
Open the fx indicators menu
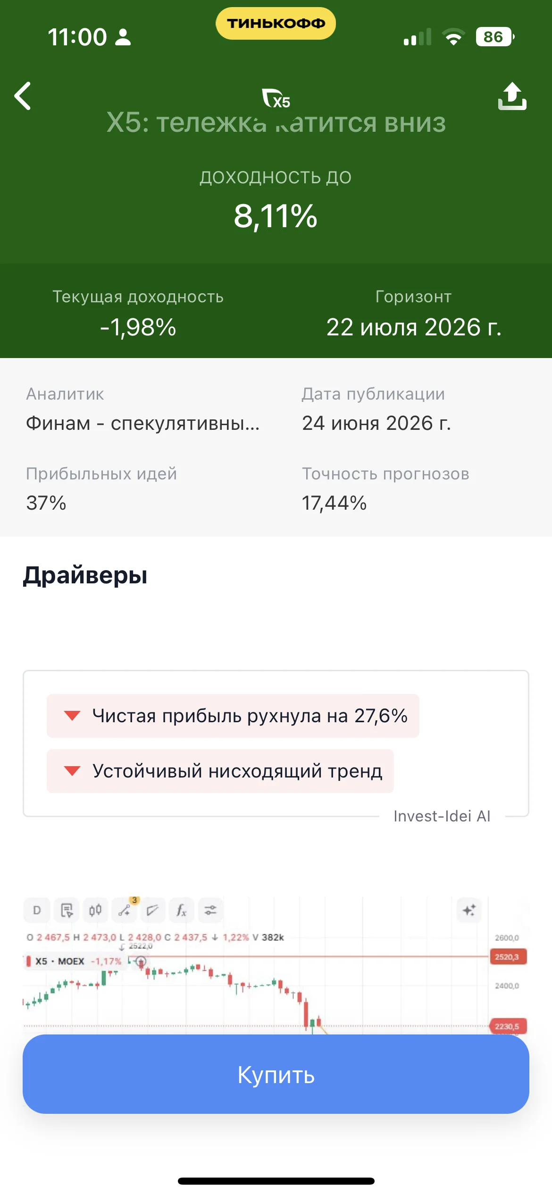(182, 910)
